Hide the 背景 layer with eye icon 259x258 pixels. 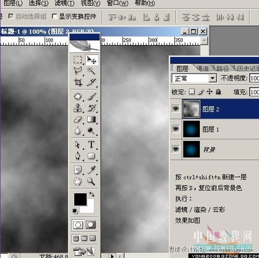click(175, 149)
